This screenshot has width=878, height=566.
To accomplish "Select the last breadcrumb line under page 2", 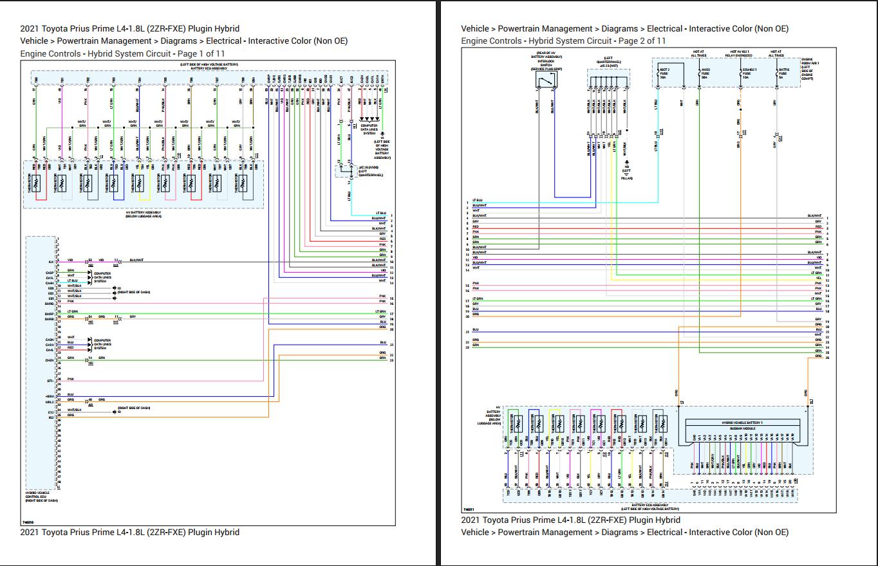I will [x=624, y=532].
